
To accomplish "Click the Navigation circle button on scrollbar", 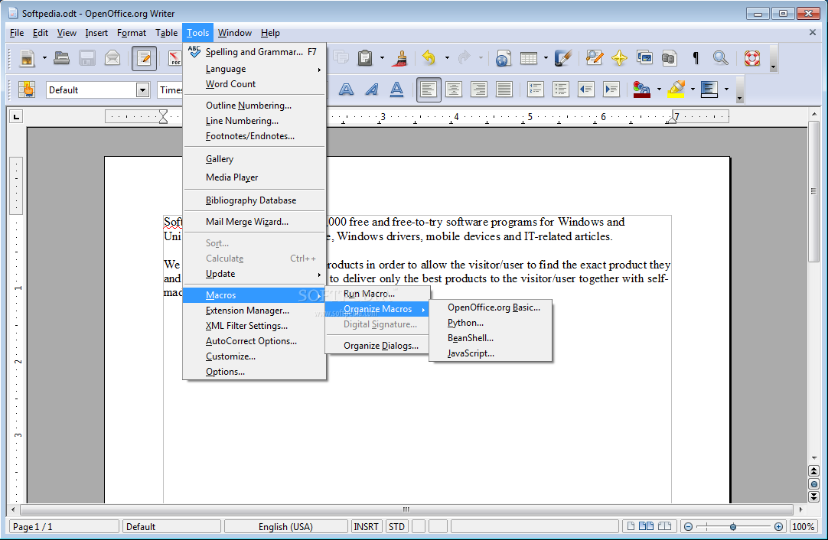I will 813,483.
